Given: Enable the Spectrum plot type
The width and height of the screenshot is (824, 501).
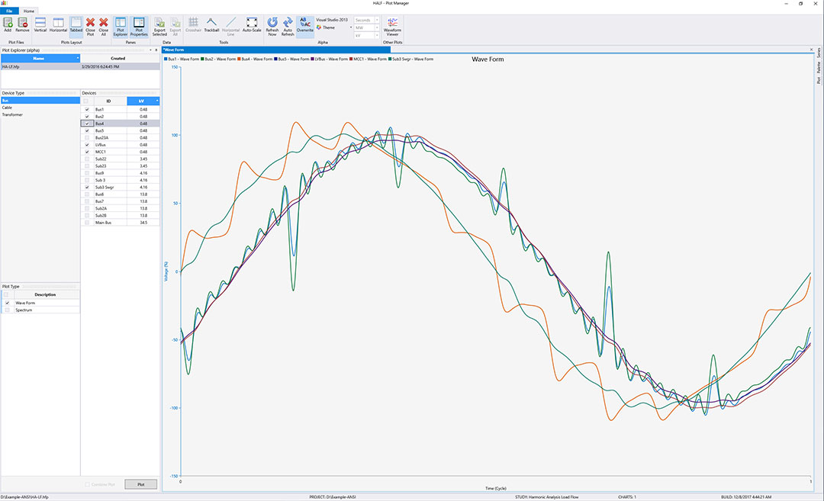Looking at the screenshot, I should click(7, 309).
